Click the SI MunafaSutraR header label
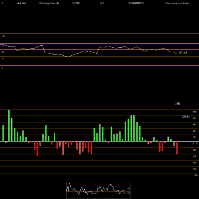 coord(49,3)
